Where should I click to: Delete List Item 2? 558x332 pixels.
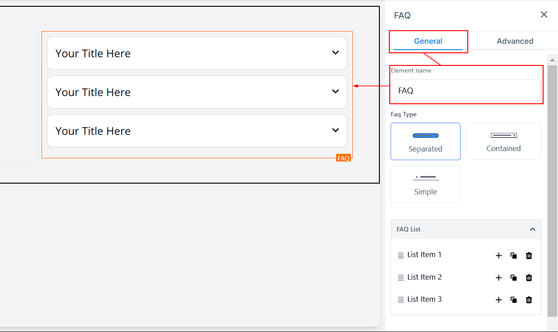click(529, 278)
